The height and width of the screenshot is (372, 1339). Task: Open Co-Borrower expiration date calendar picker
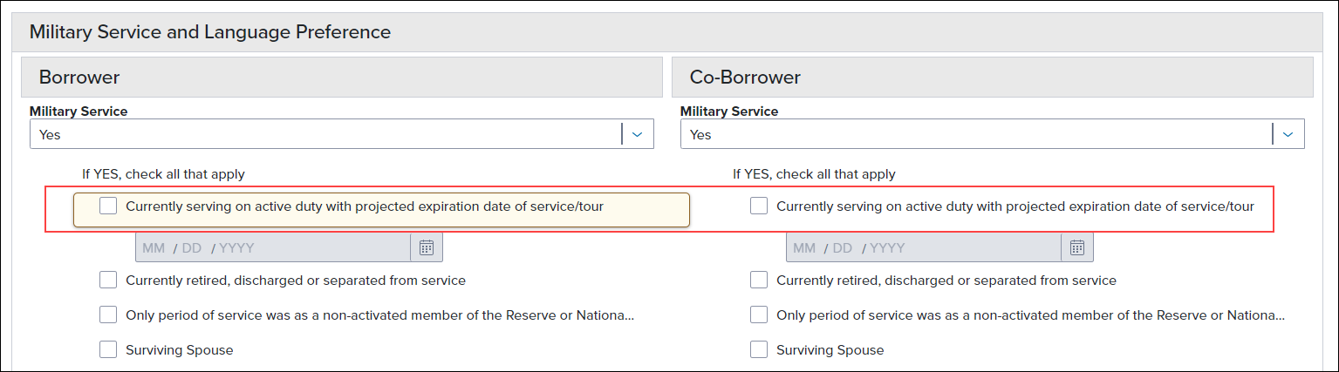(1077, 247)
